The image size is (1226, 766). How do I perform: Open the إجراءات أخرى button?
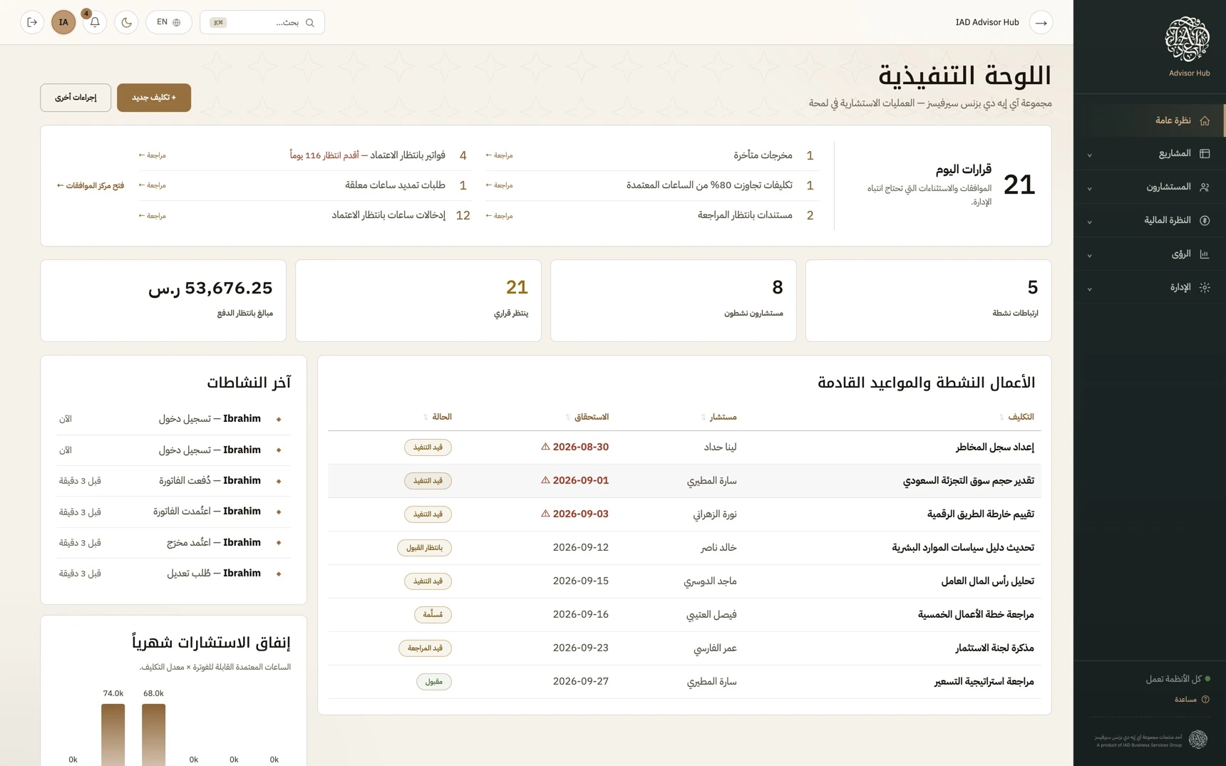[x=76, y=98]
